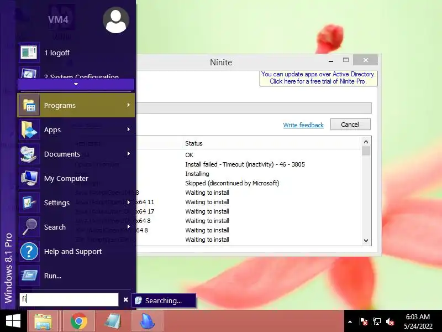Screen dimensions: 442x332
Task: Click the Ninite list scrollbar thumb
Action: (366, 151)
